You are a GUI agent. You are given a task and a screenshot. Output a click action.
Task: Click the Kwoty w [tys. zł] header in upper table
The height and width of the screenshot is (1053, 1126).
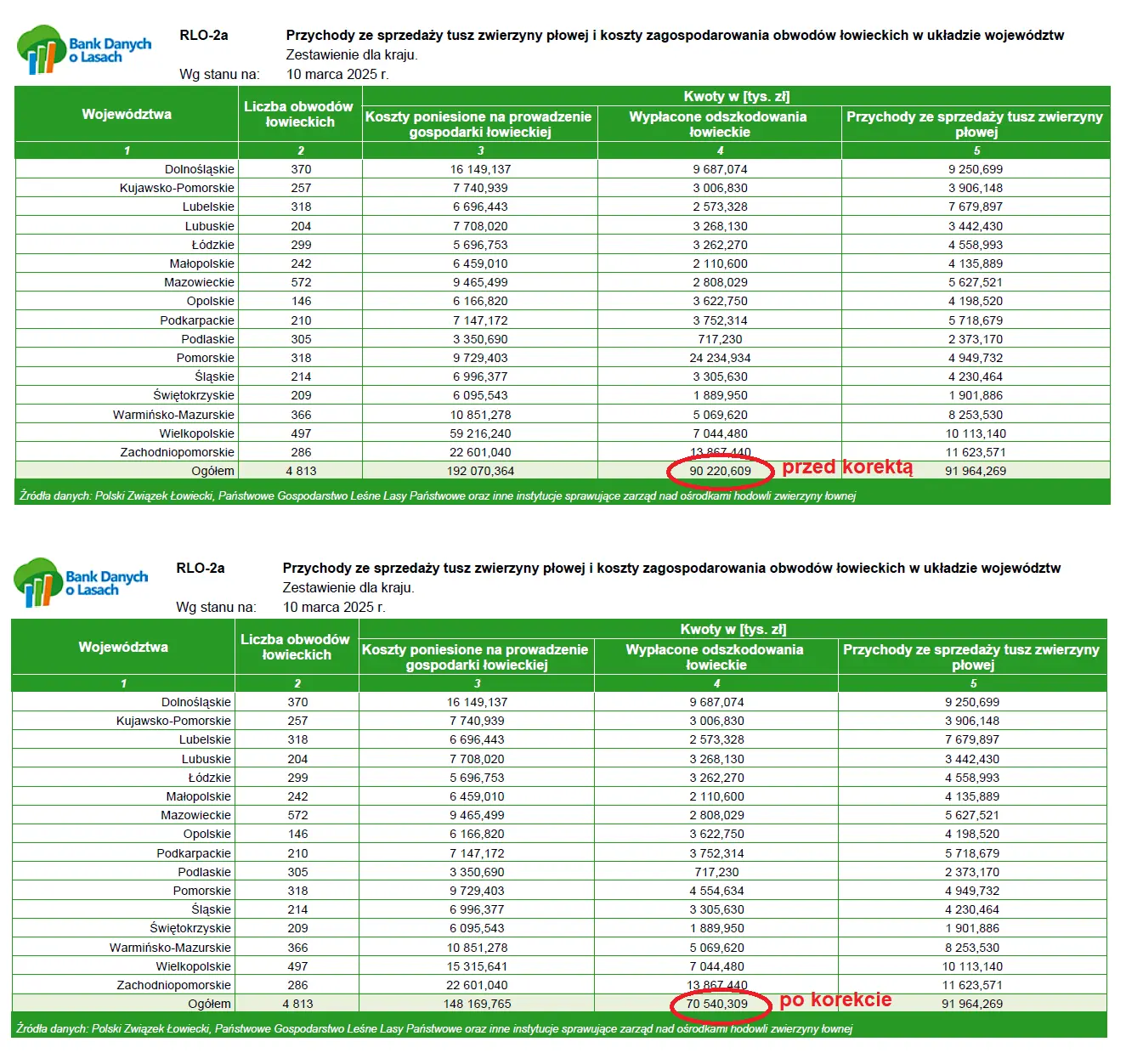pos(736,96)
